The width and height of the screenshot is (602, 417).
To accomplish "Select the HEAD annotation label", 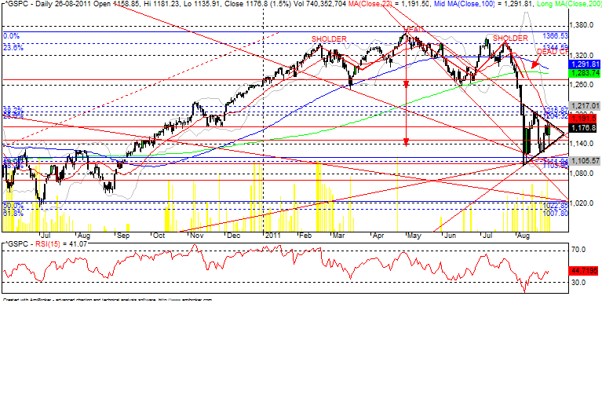I will click(x=414, y=29).
